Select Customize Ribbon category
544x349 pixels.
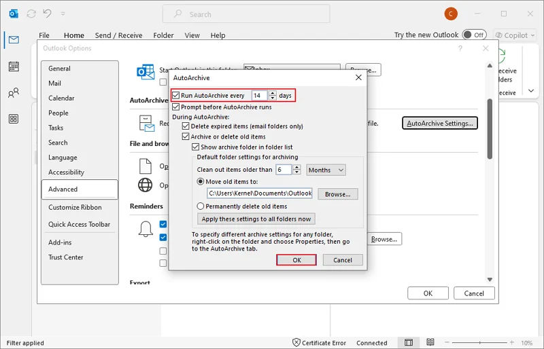click(x=80, y=207)
